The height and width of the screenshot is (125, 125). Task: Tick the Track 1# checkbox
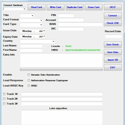(x=4, y=94)
